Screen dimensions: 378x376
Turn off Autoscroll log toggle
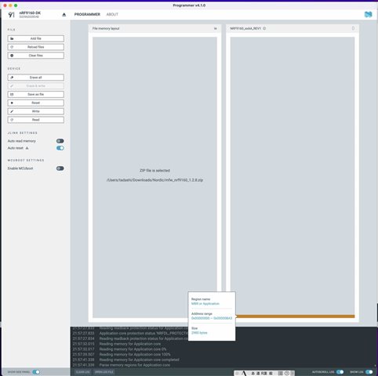pos(340,372)
